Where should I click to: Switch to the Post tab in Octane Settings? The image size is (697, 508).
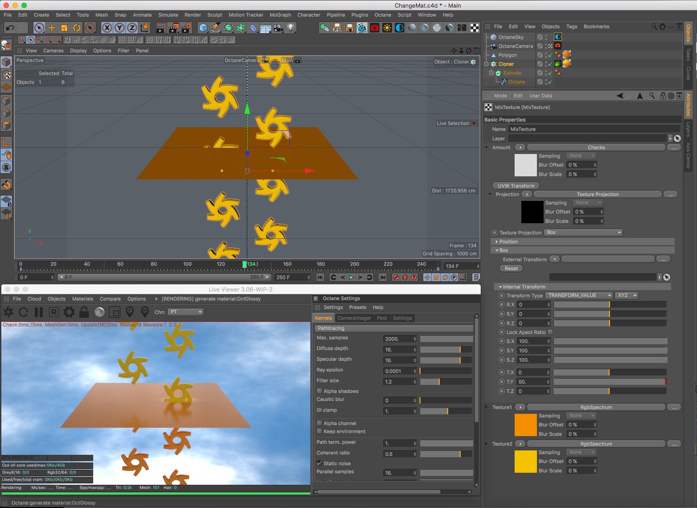point(382,318)
